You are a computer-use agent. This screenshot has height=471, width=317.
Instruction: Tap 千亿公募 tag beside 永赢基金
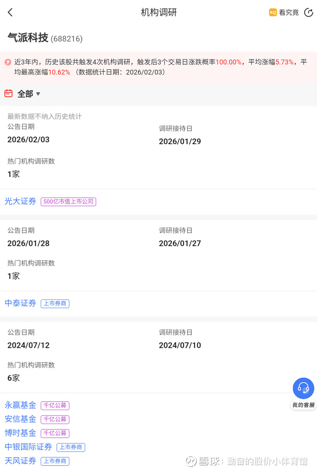[55, 406]
